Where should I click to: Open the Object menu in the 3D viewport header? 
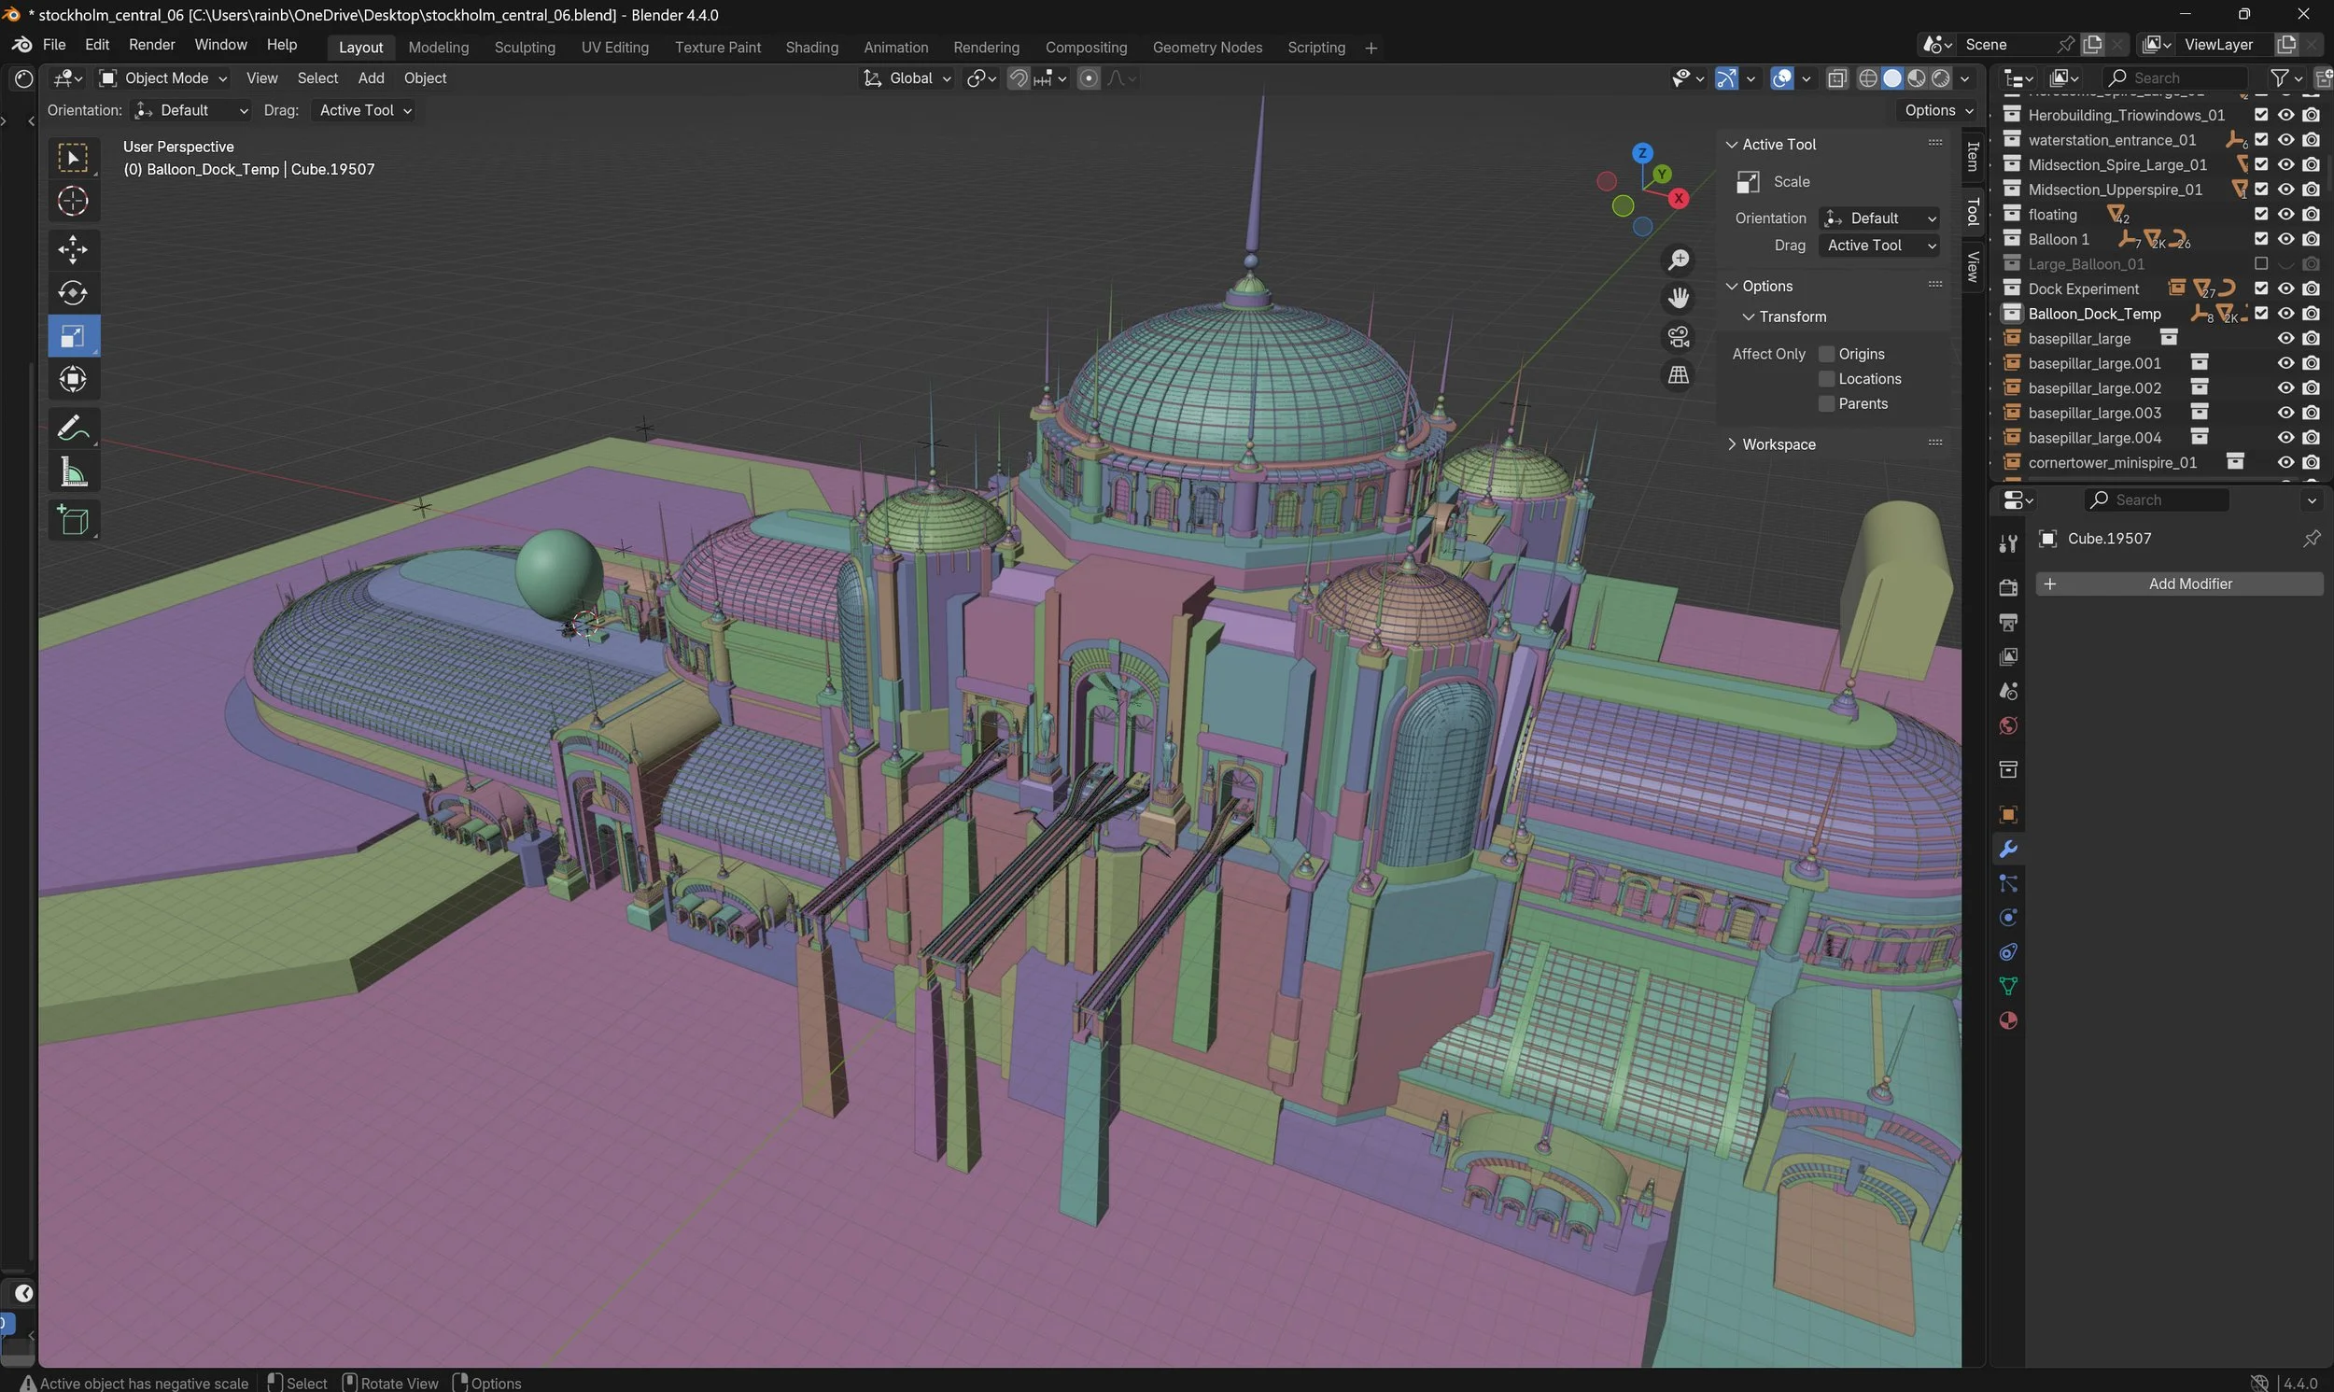425,77
